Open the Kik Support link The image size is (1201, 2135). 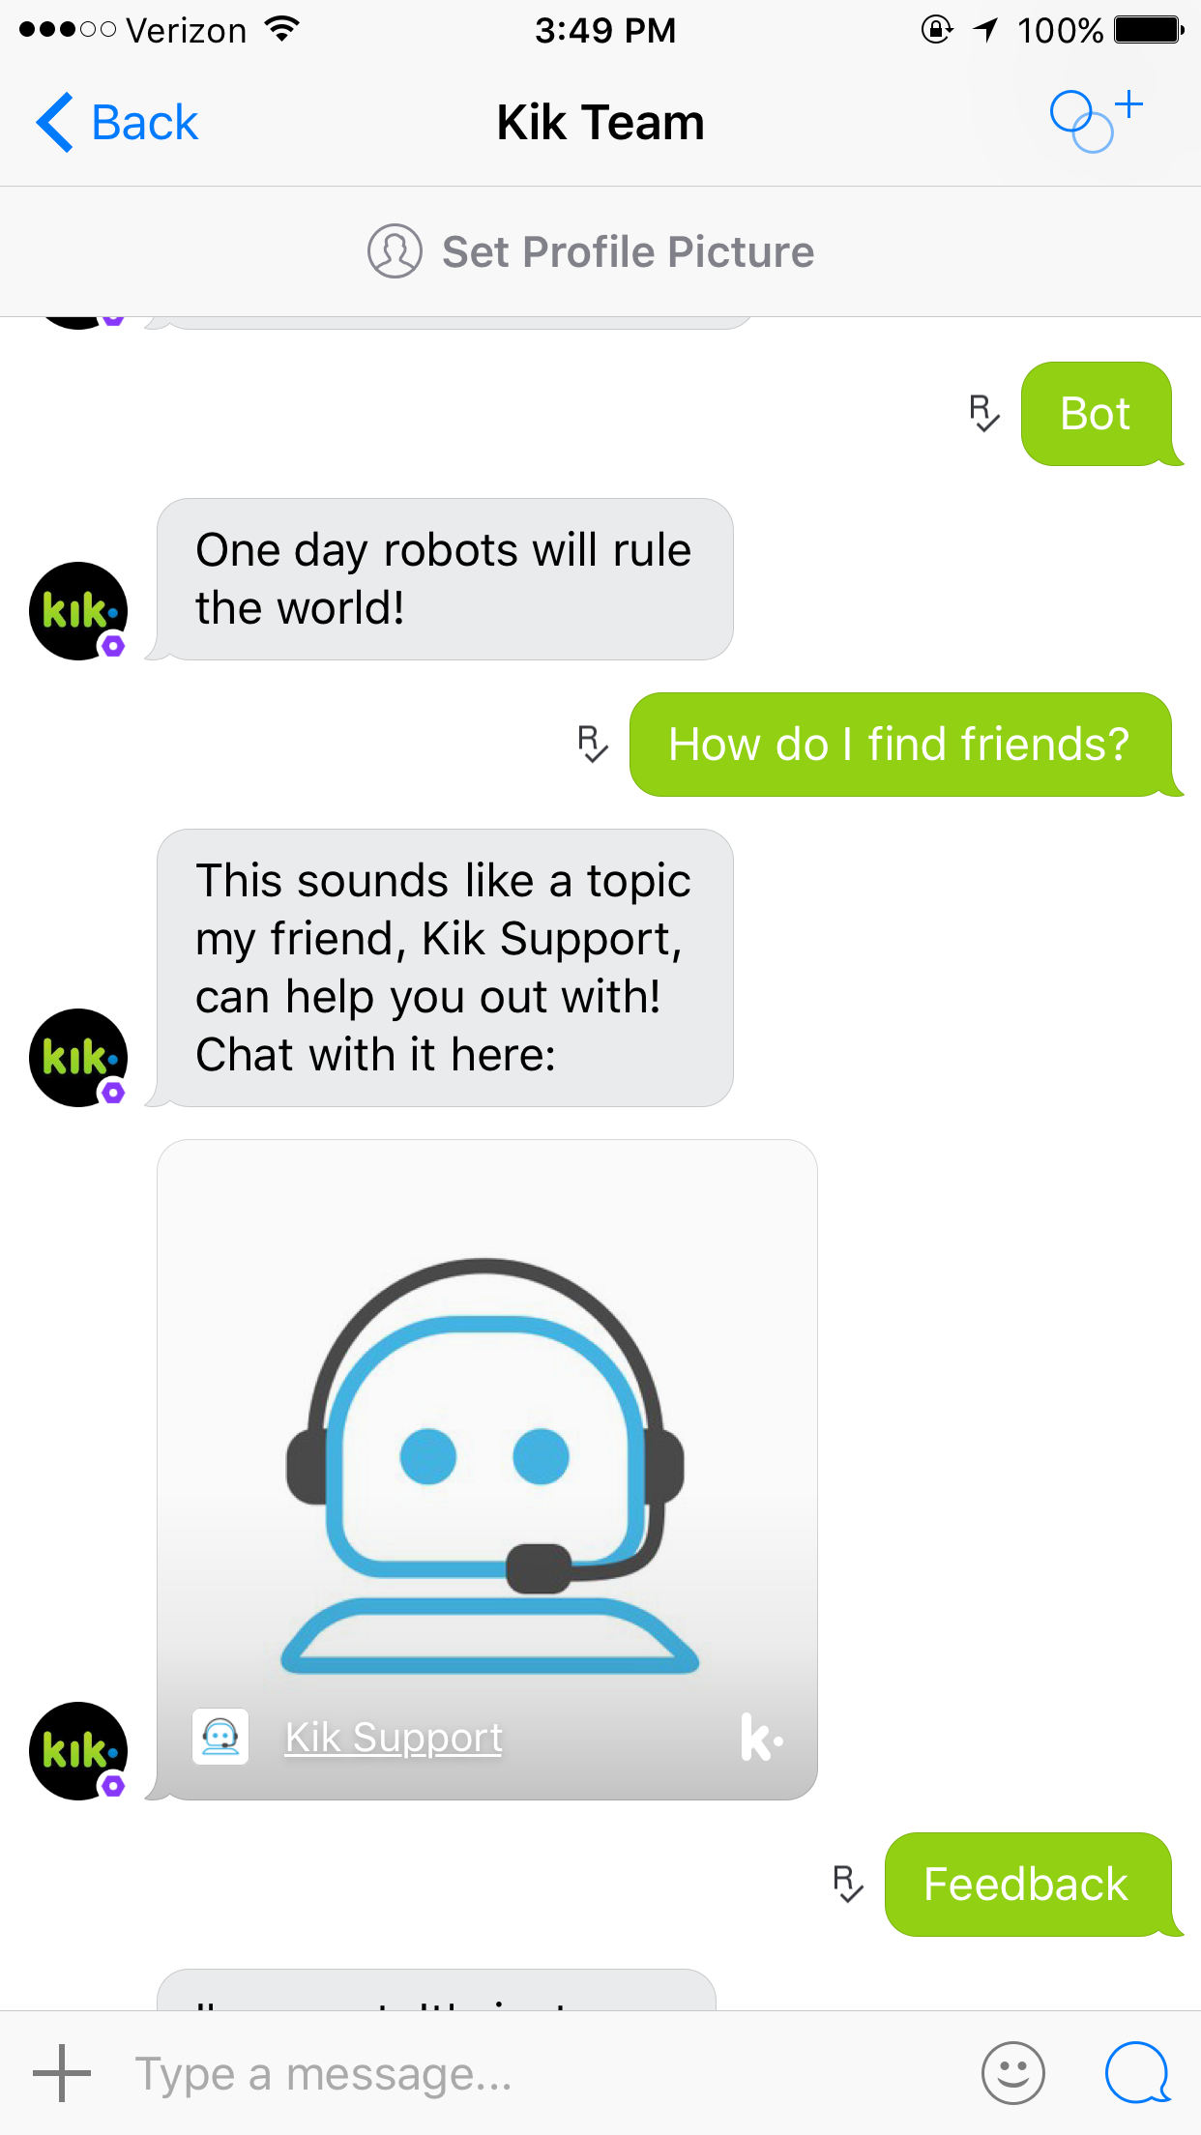point(394,1738)
